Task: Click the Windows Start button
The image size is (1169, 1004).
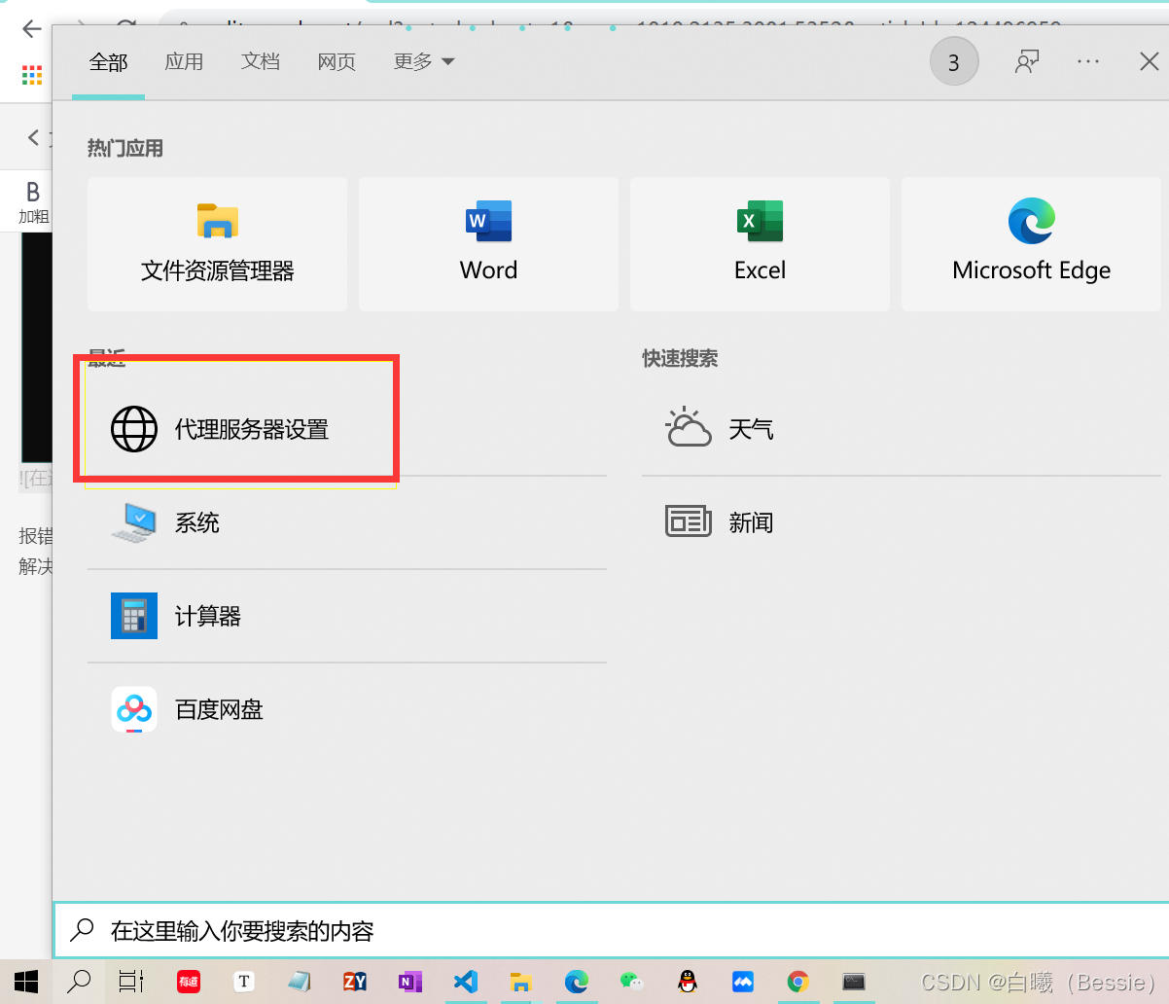Action: 26,982
